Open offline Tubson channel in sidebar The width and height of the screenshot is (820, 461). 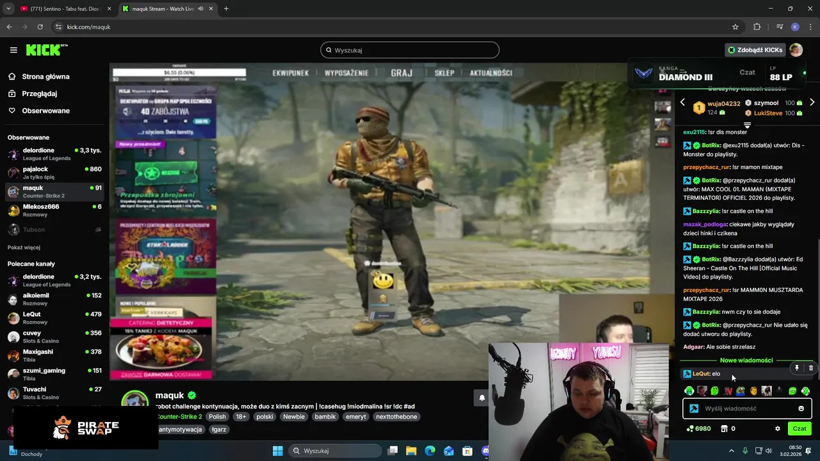(54, 229)
